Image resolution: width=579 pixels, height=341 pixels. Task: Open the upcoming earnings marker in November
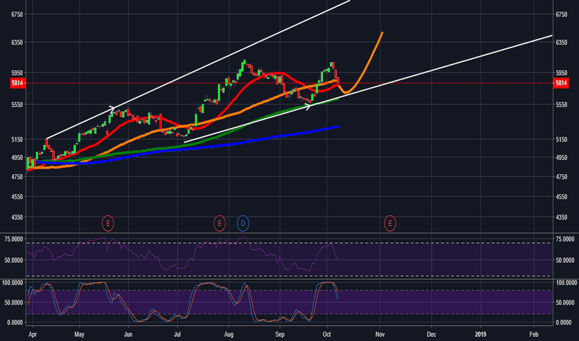(390, 223)
